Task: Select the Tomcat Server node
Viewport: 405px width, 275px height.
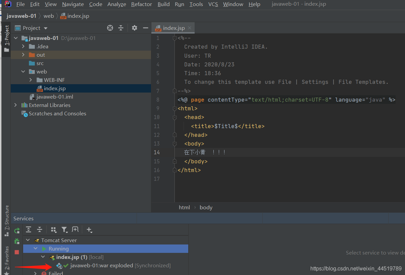Action: pos(59,240)
